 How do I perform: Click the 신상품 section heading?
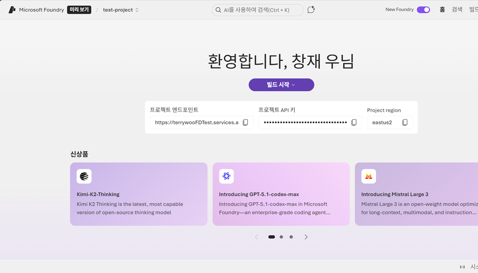tap(79, 154)
